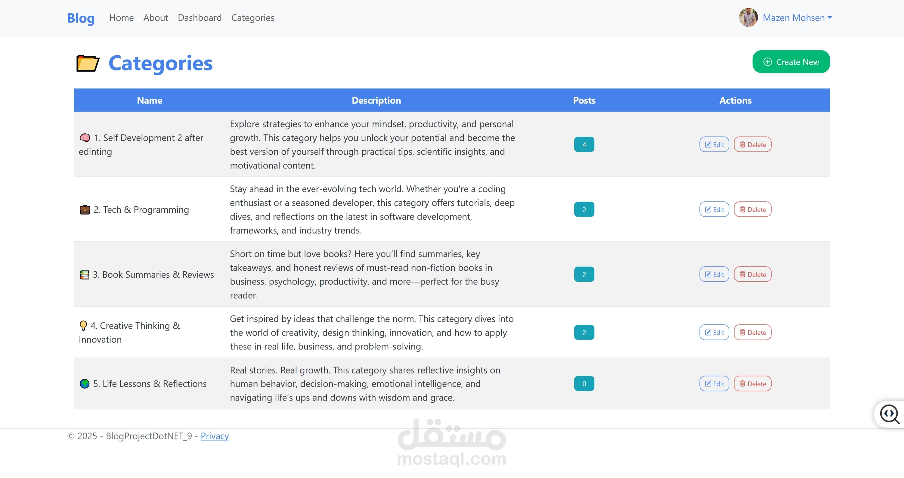Delete Book Summaries & Reviews category
The height and width of the screenshot is (478, 904).
point(753,274)
